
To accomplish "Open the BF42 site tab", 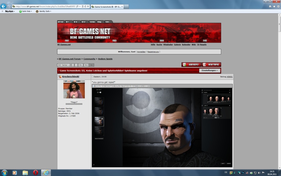I will (83, 22).
